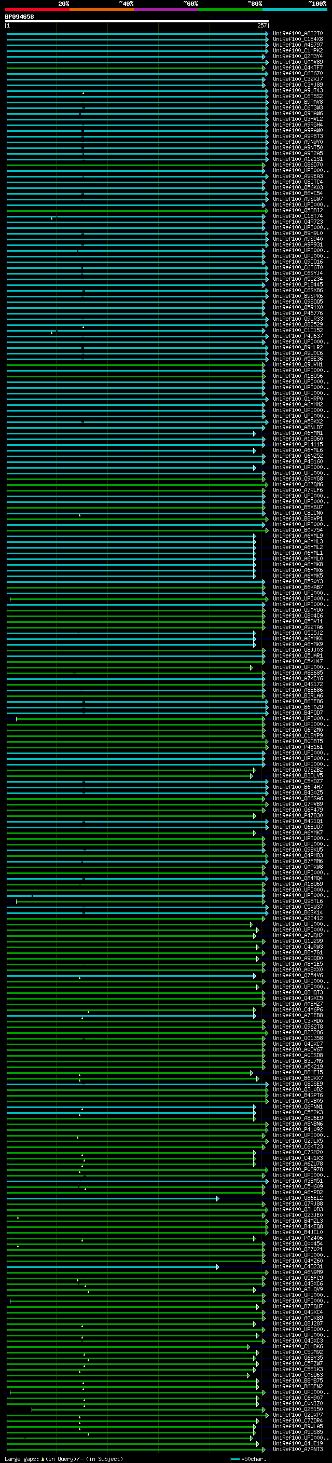
Task: Select label UniRef100_A9PAW0
Action: click(x=298, y=131)
